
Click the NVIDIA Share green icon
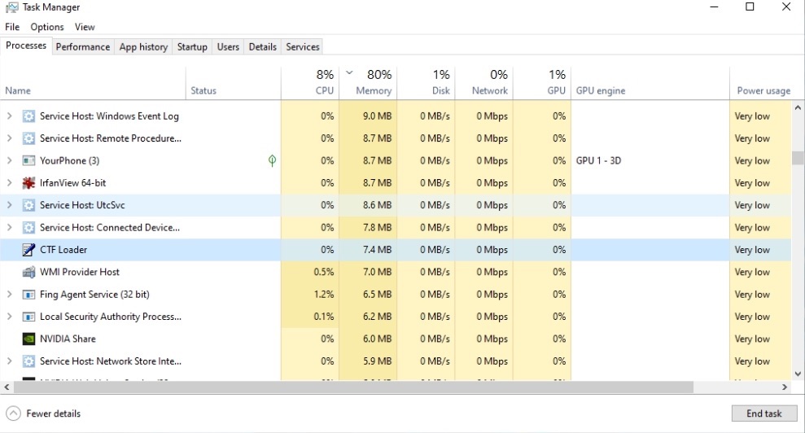pyautogui.click(x=29, y=339)
